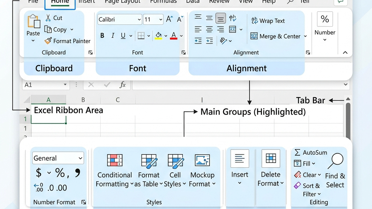The height and width of the screenshot is (209, 372).
Task: Apply percent style in Number Format
Action: point(60,173)
